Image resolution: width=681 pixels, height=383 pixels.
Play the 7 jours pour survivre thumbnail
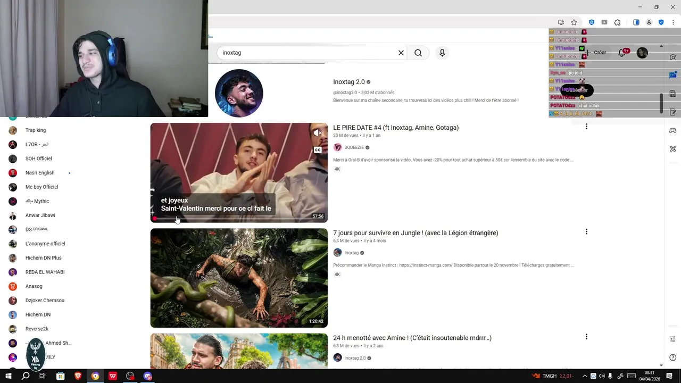239,278
